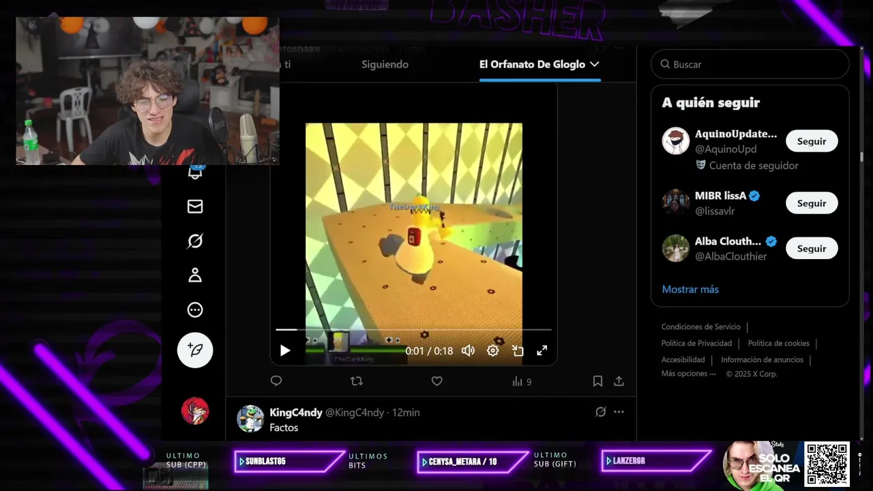This screenshot has height=491, width=873.
Task: Reply to the video tweet
Action: coord(276,381)
